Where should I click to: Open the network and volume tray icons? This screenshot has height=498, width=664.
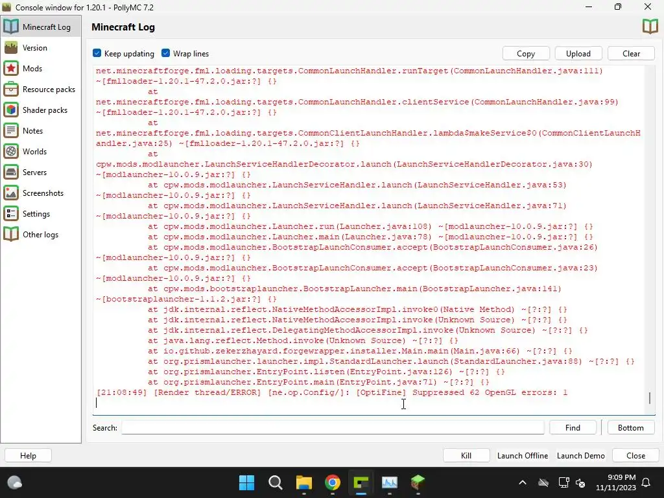click(x=572, y=482)
